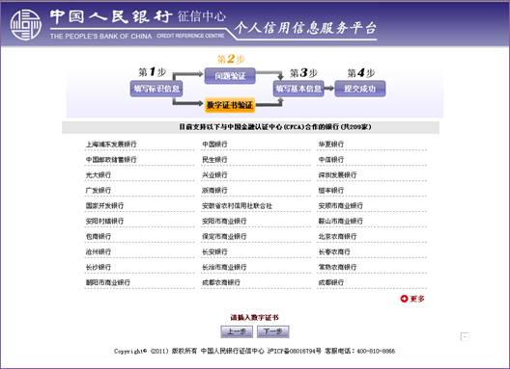The width and height of the screenshot is (510, 369).
Task: Click the 个人信用信息服务平台 banner title
Action: tap(305, 28)
